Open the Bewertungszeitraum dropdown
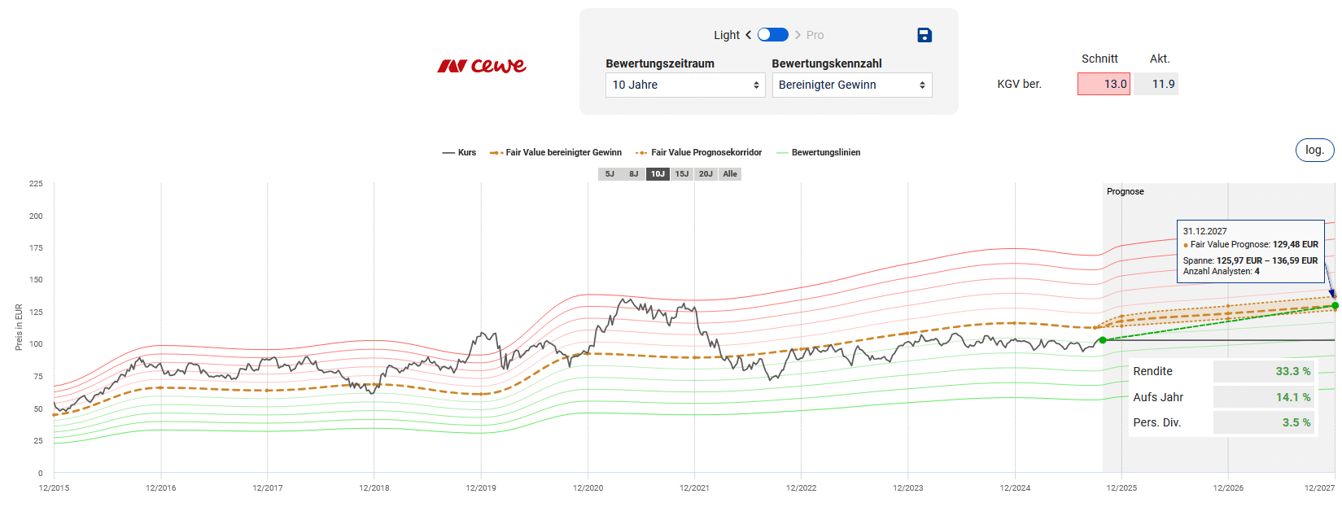 684,85
